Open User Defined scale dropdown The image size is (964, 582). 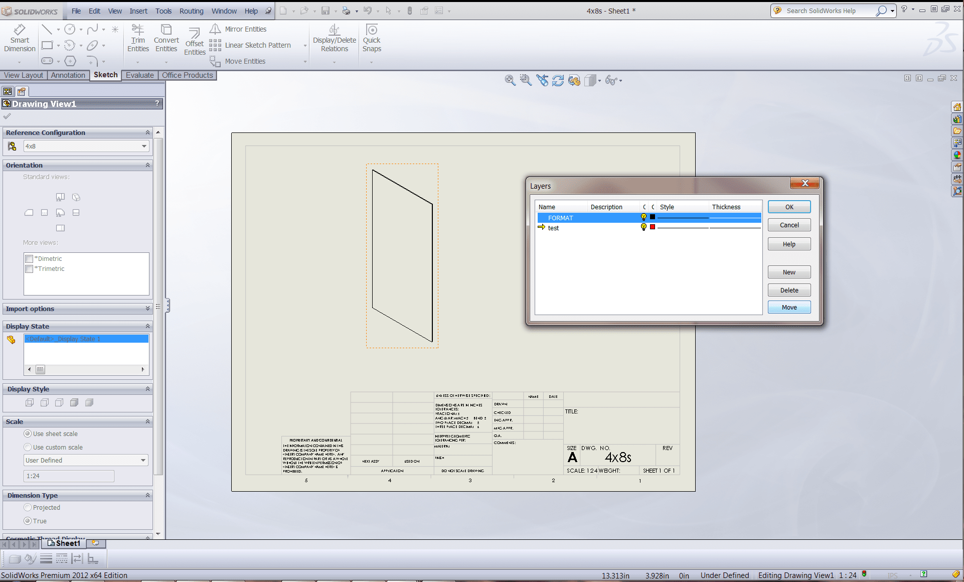pyautogui.click(x=86, y=460)
